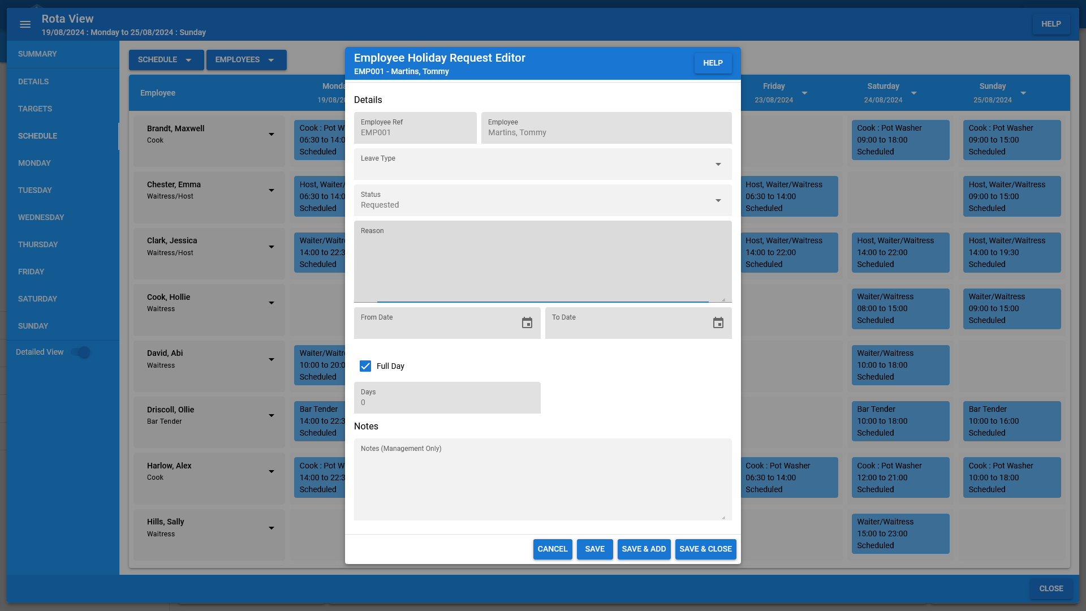
Task: Go to the SUMMARY sidebar tab
Action: [63, 54]
